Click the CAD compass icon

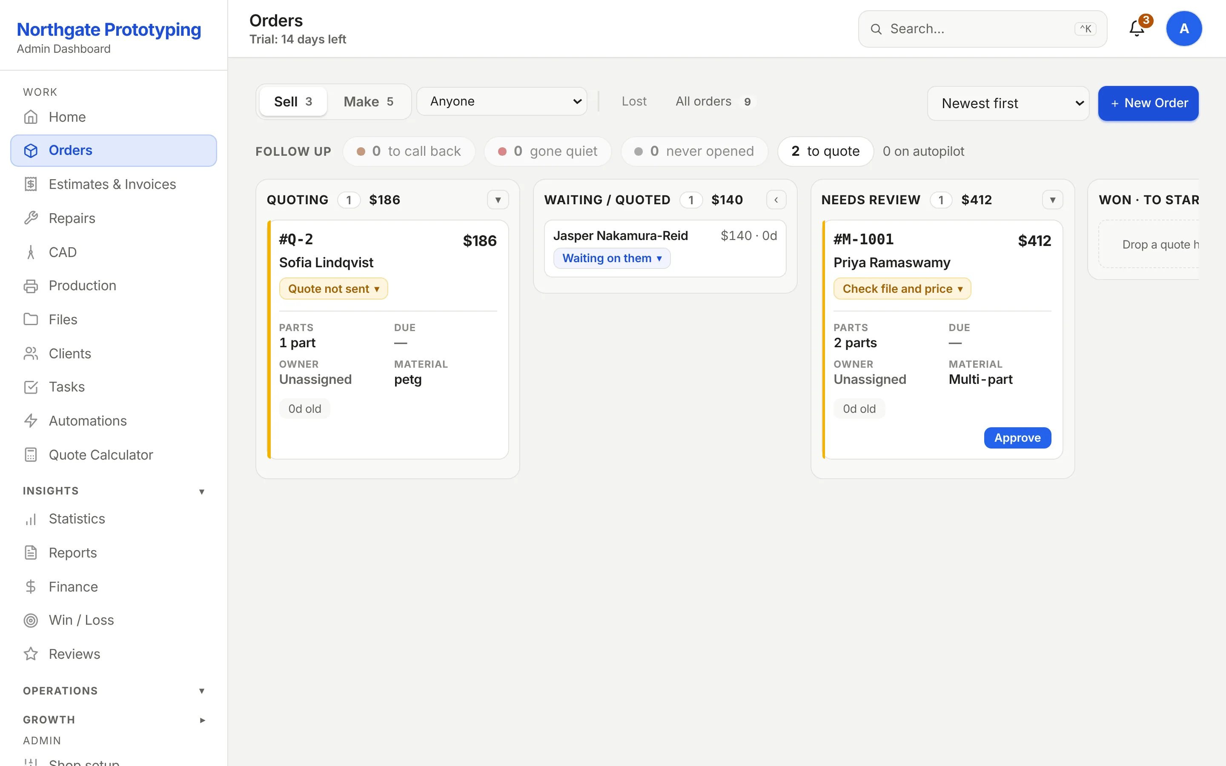31,252
